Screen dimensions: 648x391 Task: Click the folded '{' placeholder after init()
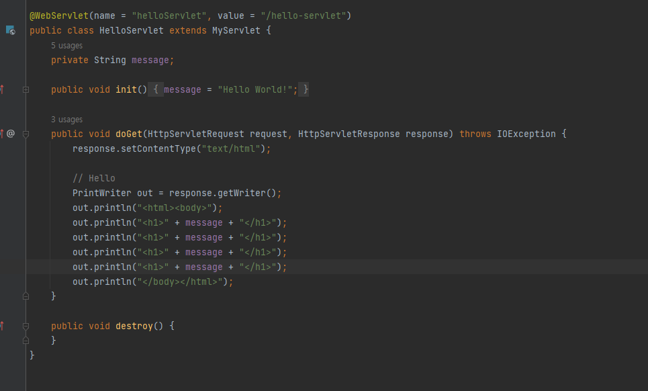156,89
